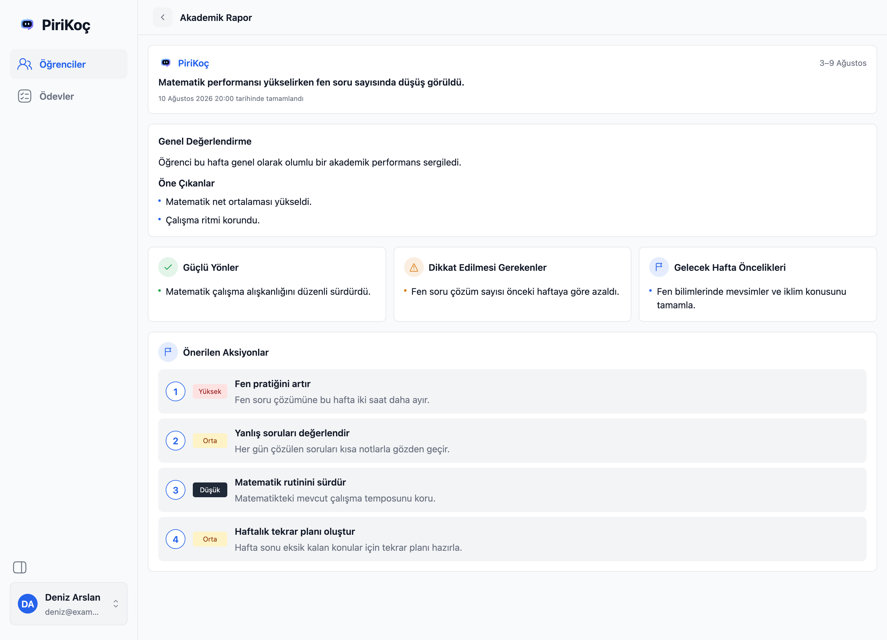This screenshot has height=640, width=887.
Task: Click the Orta badge beside Yanlış soruları değerlendir
Action: click(210, 441)
